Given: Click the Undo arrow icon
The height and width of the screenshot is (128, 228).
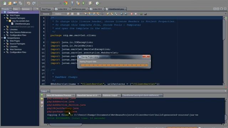Looking at the screenshot, I should (28, 3).
